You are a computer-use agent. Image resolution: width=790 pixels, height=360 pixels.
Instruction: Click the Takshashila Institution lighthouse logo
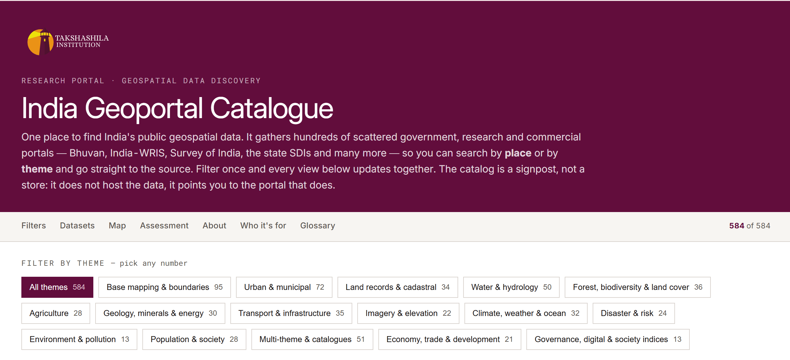(68, 42)
